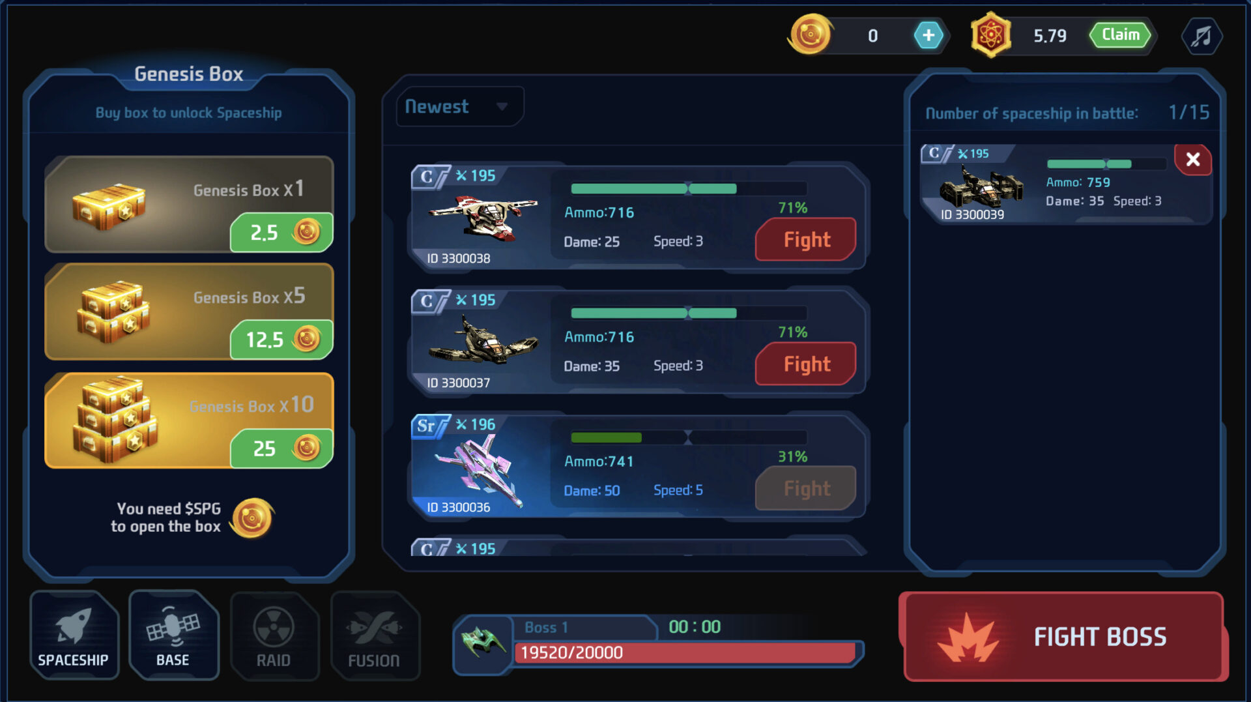
Task: Click the atom token icon
Action: [x=990, y=35]
